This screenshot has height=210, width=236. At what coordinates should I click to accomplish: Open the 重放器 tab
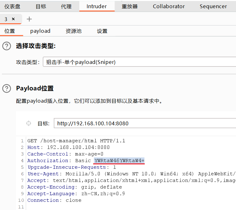click(x=130, y=6)
